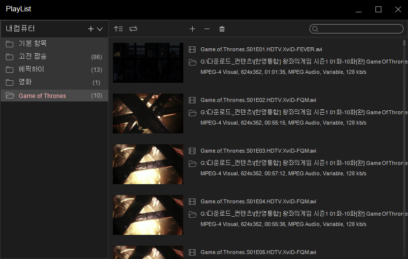Open file location folder icon for S01E03
Viewport: 408px width, 259px height.
tap(192, 163)
